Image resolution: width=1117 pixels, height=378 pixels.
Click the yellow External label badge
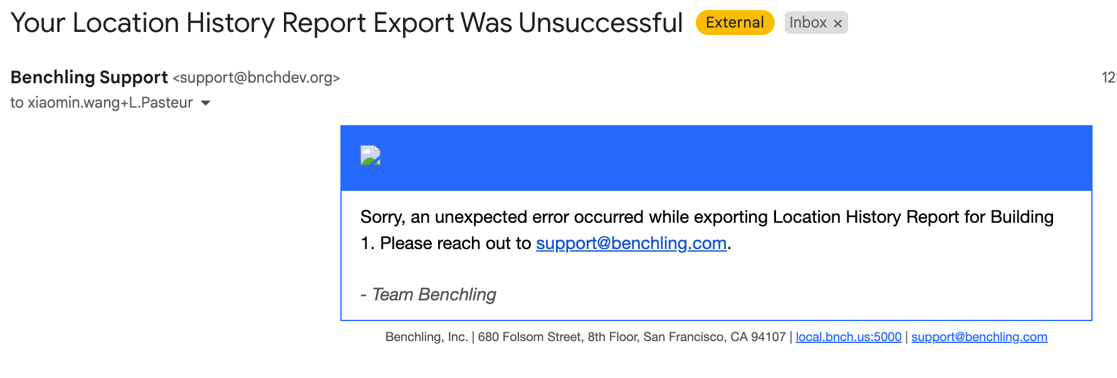point(735,23)
